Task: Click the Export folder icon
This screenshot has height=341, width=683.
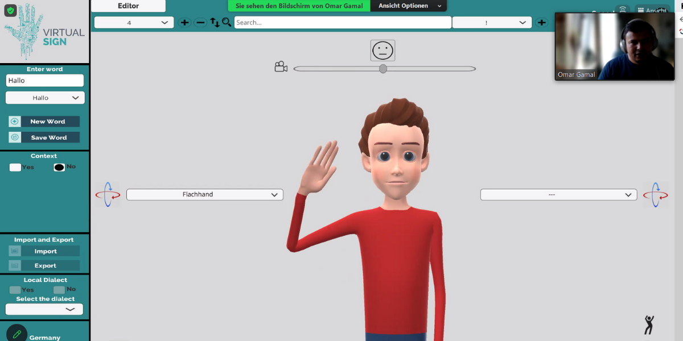Action: coord(15,265)
